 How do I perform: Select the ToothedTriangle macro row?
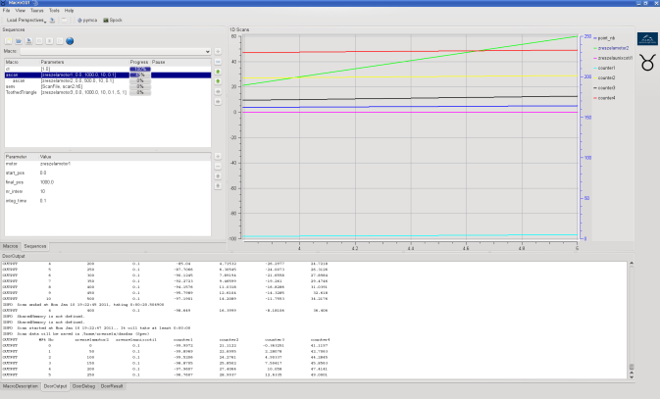[x=108, y=92]
